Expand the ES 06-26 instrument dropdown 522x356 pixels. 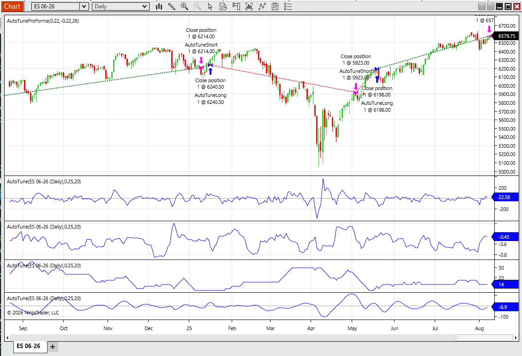(84, 6)
